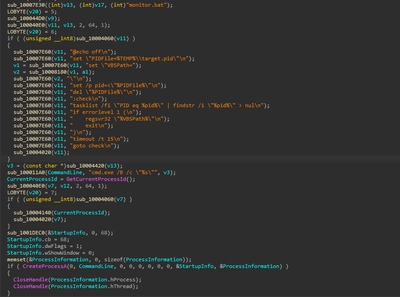Select StartupInfo.cb assignment
Screen dimensions: 400x297
[38, 239]
